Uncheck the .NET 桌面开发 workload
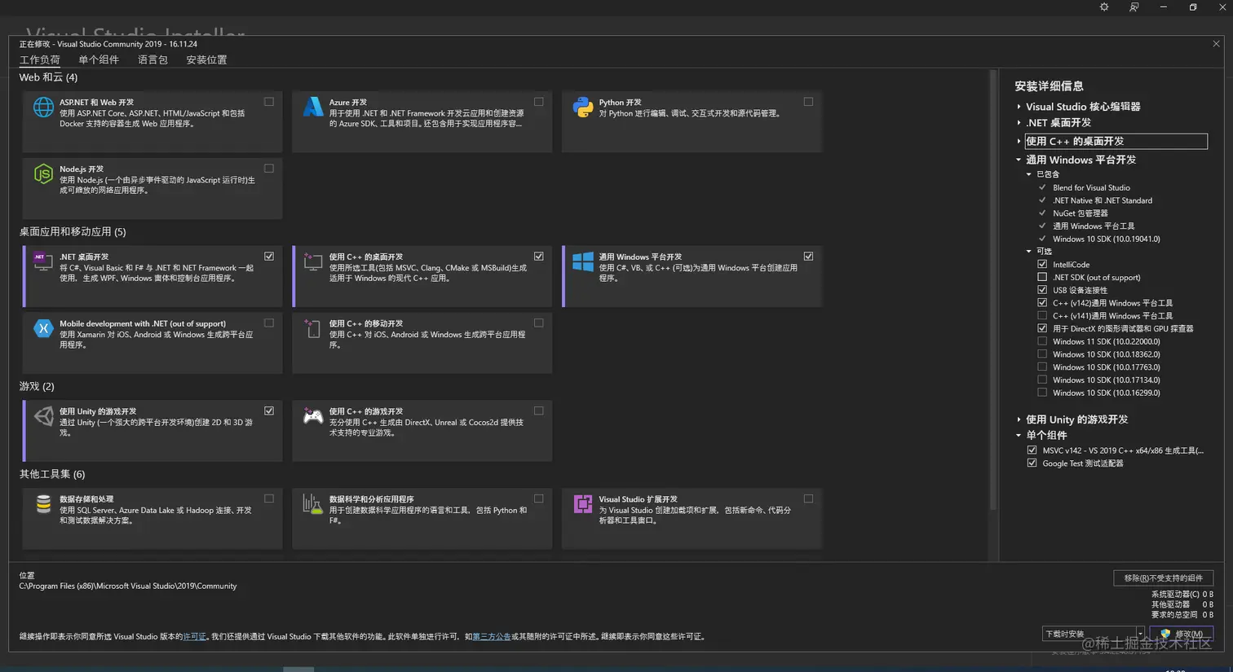 [269, 257]
